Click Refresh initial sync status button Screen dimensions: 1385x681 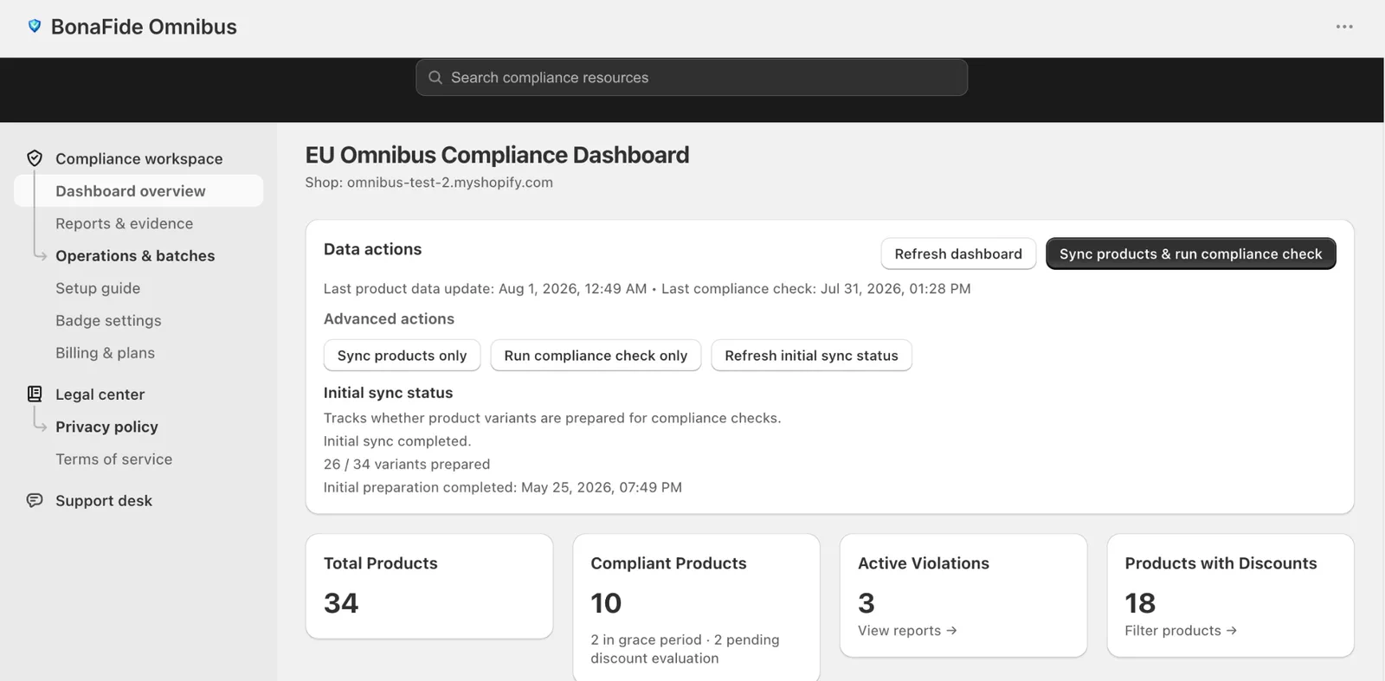point(811,356)
